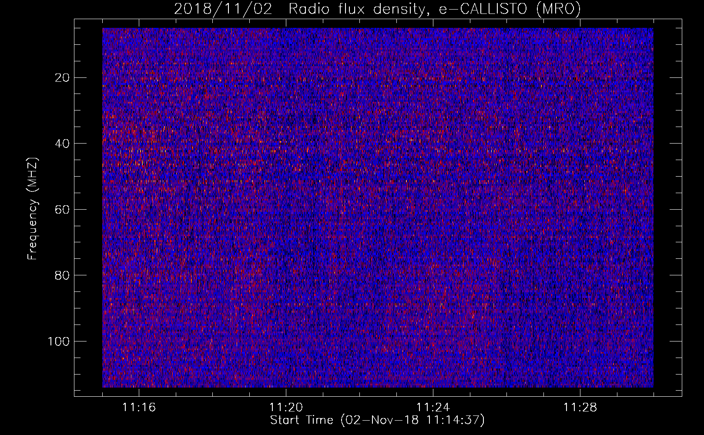
Task: Click the 11:20 time tick label
Action: click(x=286, y=408)
